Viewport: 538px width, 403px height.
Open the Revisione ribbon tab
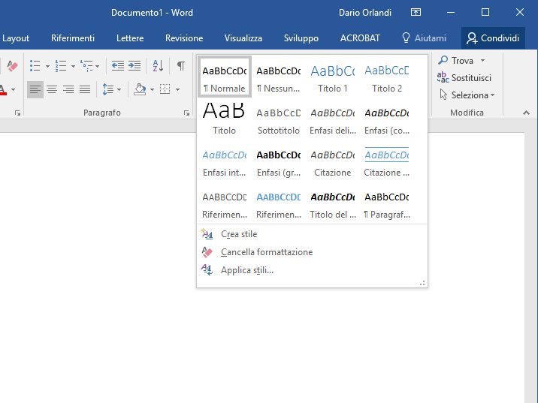[x=184, y=38]
